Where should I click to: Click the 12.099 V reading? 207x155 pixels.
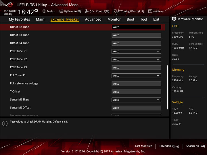177,113
